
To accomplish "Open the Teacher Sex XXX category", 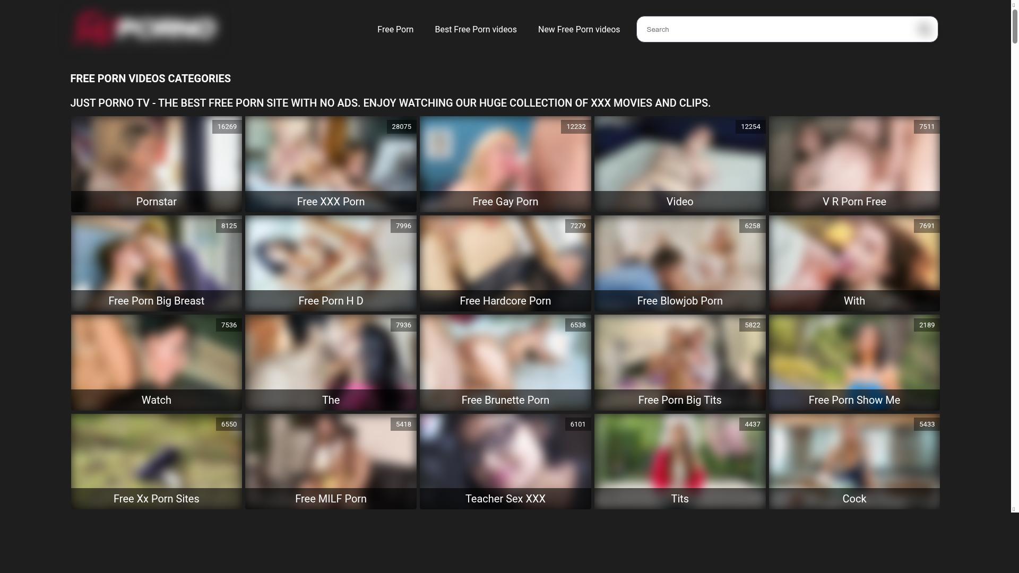I will (505, 462).
